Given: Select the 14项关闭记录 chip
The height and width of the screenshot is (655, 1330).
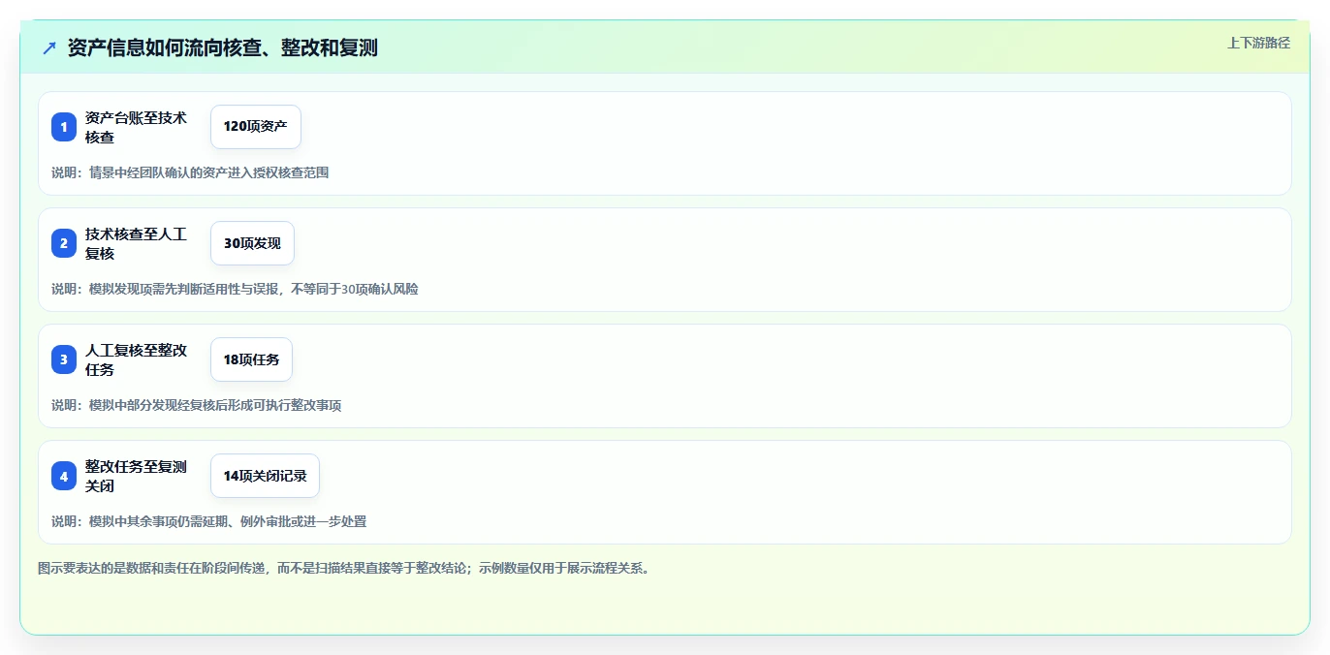Looking at the screenshot, I should [265, 476].
